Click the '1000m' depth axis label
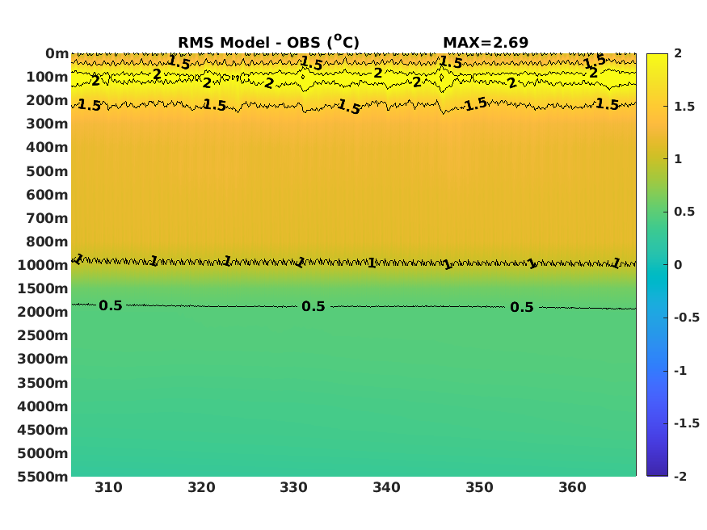This screenshot has width=707, height=530. click(x=43, y=264)
